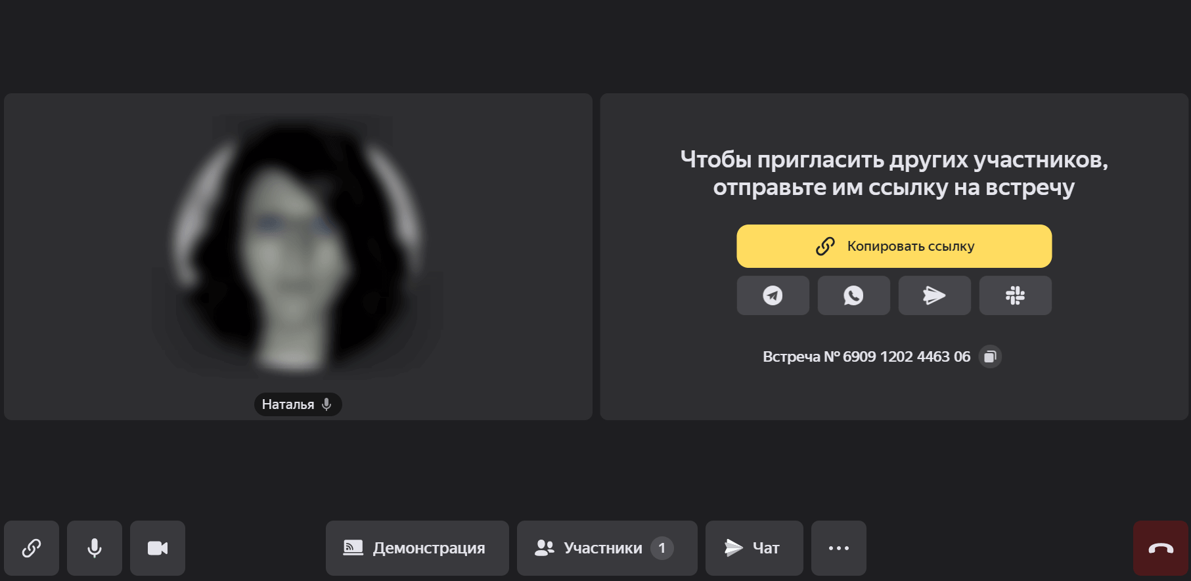The width and height of the screenshot is (1191, 581).
Task: Click the copy link icon in bottom toolbar
Action: [x=32, y=548]
